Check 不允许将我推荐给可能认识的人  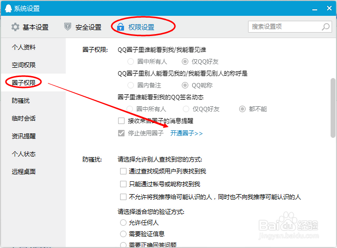(123, 197)
